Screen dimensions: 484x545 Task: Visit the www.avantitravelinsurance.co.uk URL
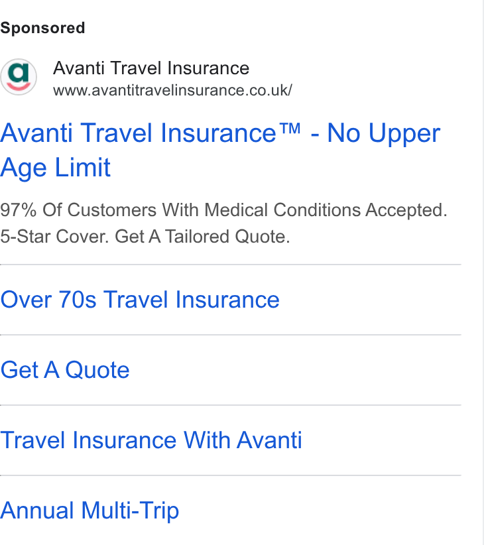point(172,90)
